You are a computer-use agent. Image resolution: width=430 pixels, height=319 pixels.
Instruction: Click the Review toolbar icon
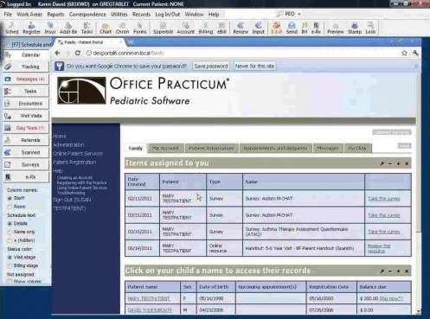click(241, 28)
